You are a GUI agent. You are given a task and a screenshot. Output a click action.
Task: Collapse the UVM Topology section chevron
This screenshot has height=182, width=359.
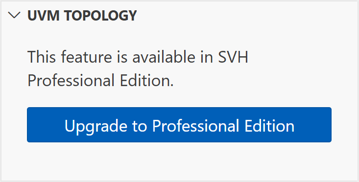point(14,16)
